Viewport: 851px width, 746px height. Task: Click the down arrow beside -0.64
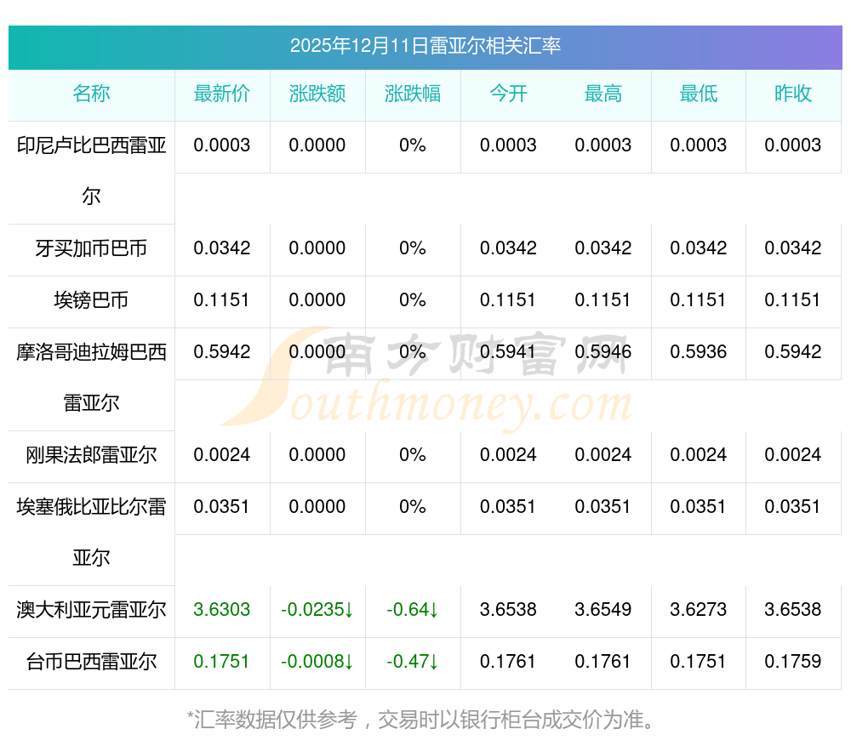point(433,610)
